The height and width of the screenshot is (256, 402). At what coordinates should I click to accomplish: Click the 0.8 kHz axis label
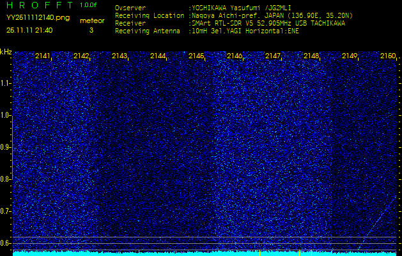5,179
